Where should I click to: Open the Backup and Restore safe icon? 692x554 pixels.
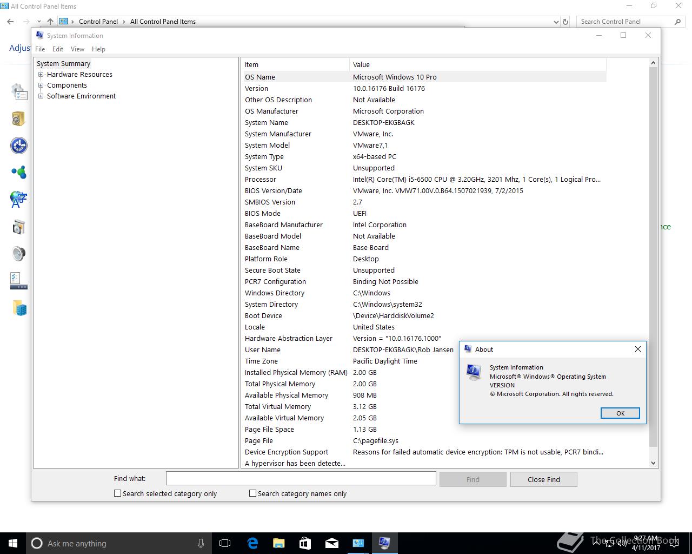tap(19, 118)
